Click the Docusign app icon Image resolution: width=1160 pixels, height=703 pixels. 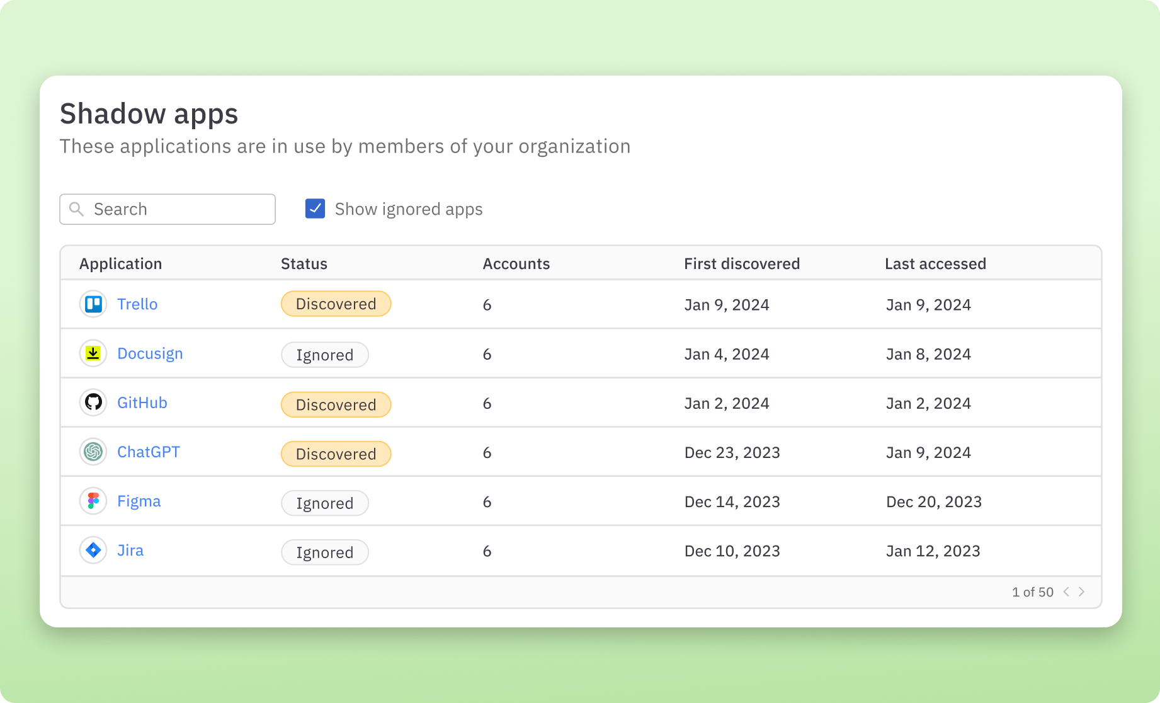(93, 353)
